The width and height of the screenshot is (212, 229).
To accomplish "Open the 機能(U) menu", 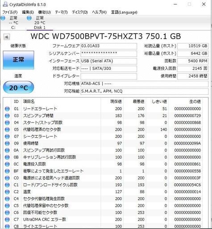I will 44,12.
